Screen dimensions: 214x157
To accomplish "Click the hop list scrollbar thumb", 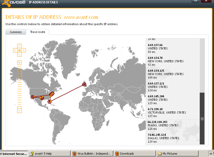I will click(x=202, y=118).
